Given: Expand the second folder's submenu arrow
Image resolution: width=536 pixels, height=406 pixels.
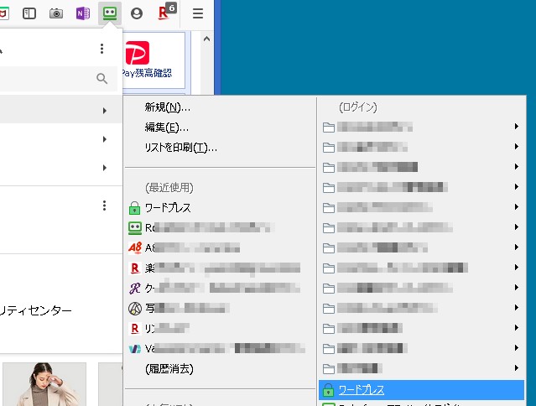Looking at the screenshot, I should [x=517, y=147].
